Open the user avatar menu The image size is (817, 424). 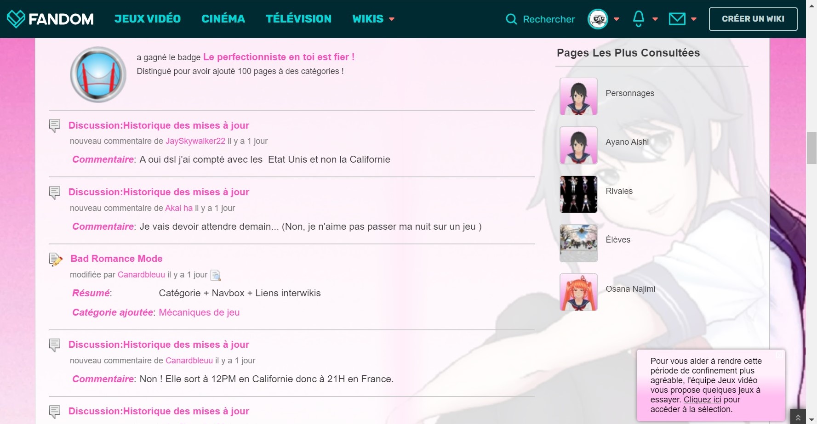pos(598,19)
